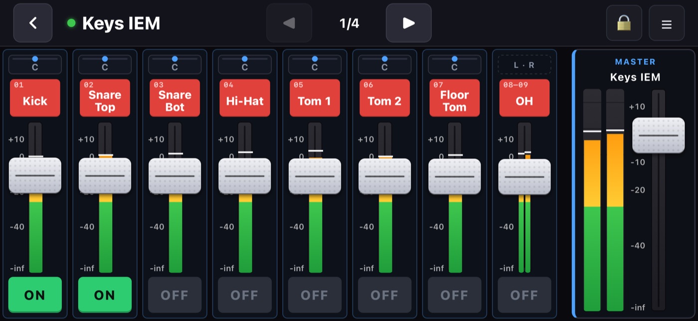Click the green status dot beside Keys IEM
Screen dimensions: 698x321
71,23
